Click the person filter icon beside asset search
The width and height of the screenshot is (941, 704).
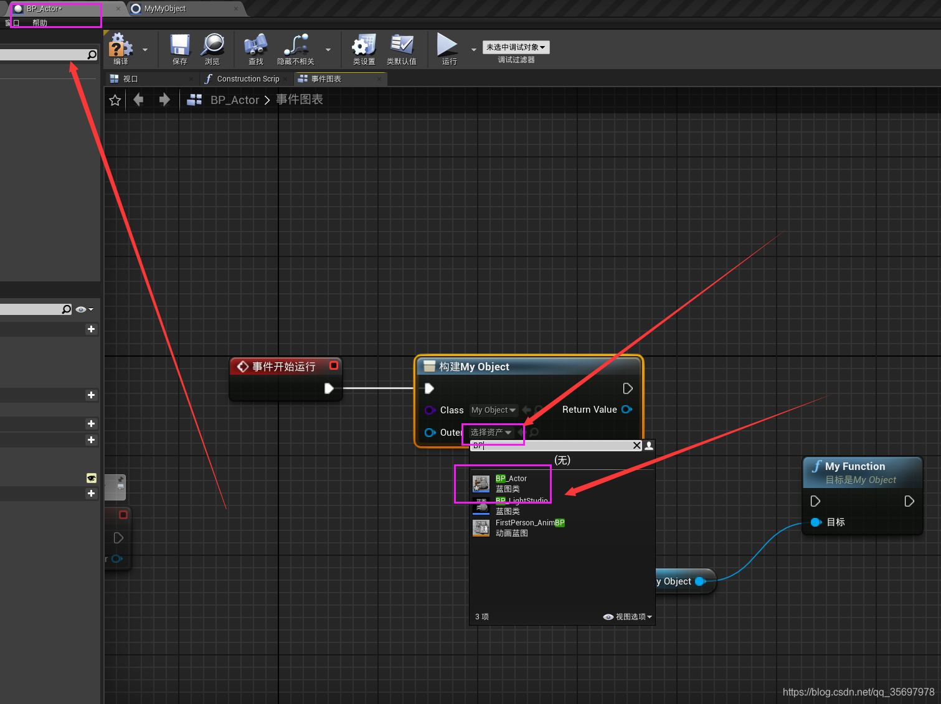point(649,446)
